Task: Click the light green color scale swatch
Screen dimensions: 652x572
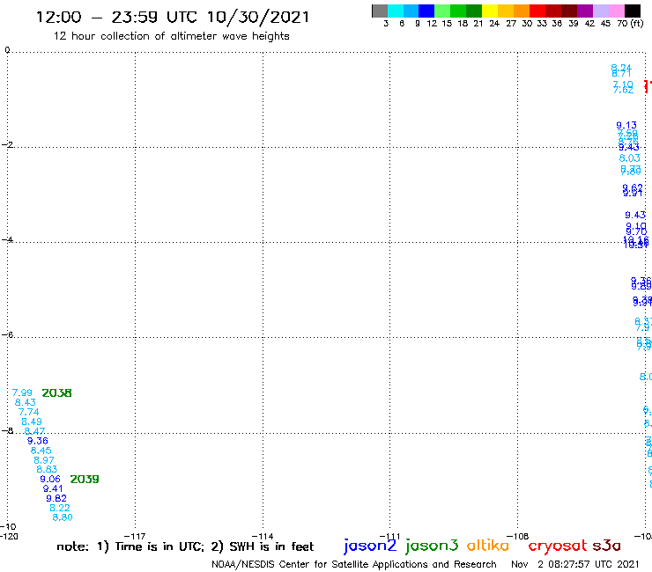Action: coord(442,11)
